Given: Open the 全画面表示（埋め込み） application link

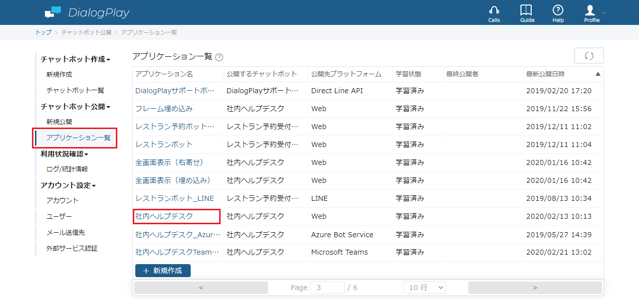Looking at the screenshot, I should pos(173,180).
